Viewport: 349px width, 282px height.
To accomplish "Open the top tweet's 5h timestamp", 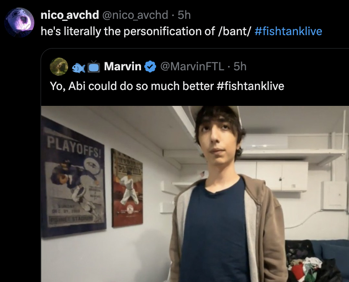I will point(184,15).
